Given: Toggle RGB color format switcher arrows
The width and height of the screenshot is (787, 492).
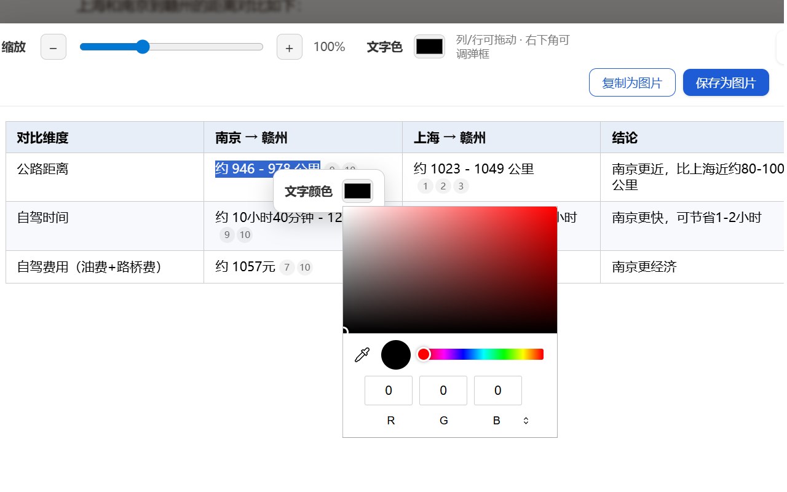Looking at the screenshot, I should pos(526,421).
